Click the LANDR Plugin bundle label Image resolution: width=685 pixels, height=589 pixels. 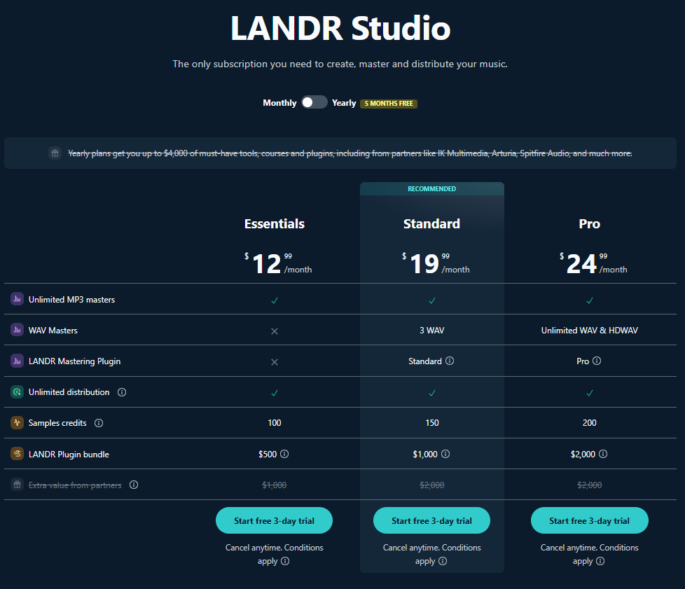point(69,455)
